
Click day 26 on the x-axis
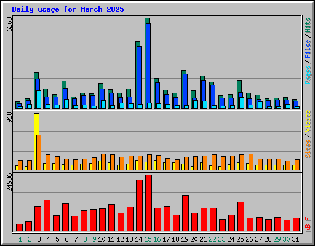pyautogui.click(x=249, y=239)
